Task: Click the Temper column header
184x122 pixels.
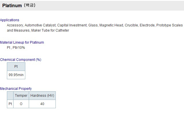Action: tap(21, 96)
